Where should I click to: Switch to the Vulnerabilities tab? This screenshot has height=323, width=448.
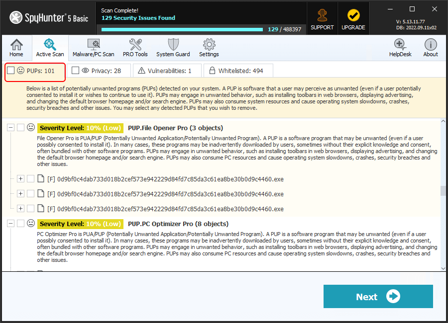pos(167,70)
